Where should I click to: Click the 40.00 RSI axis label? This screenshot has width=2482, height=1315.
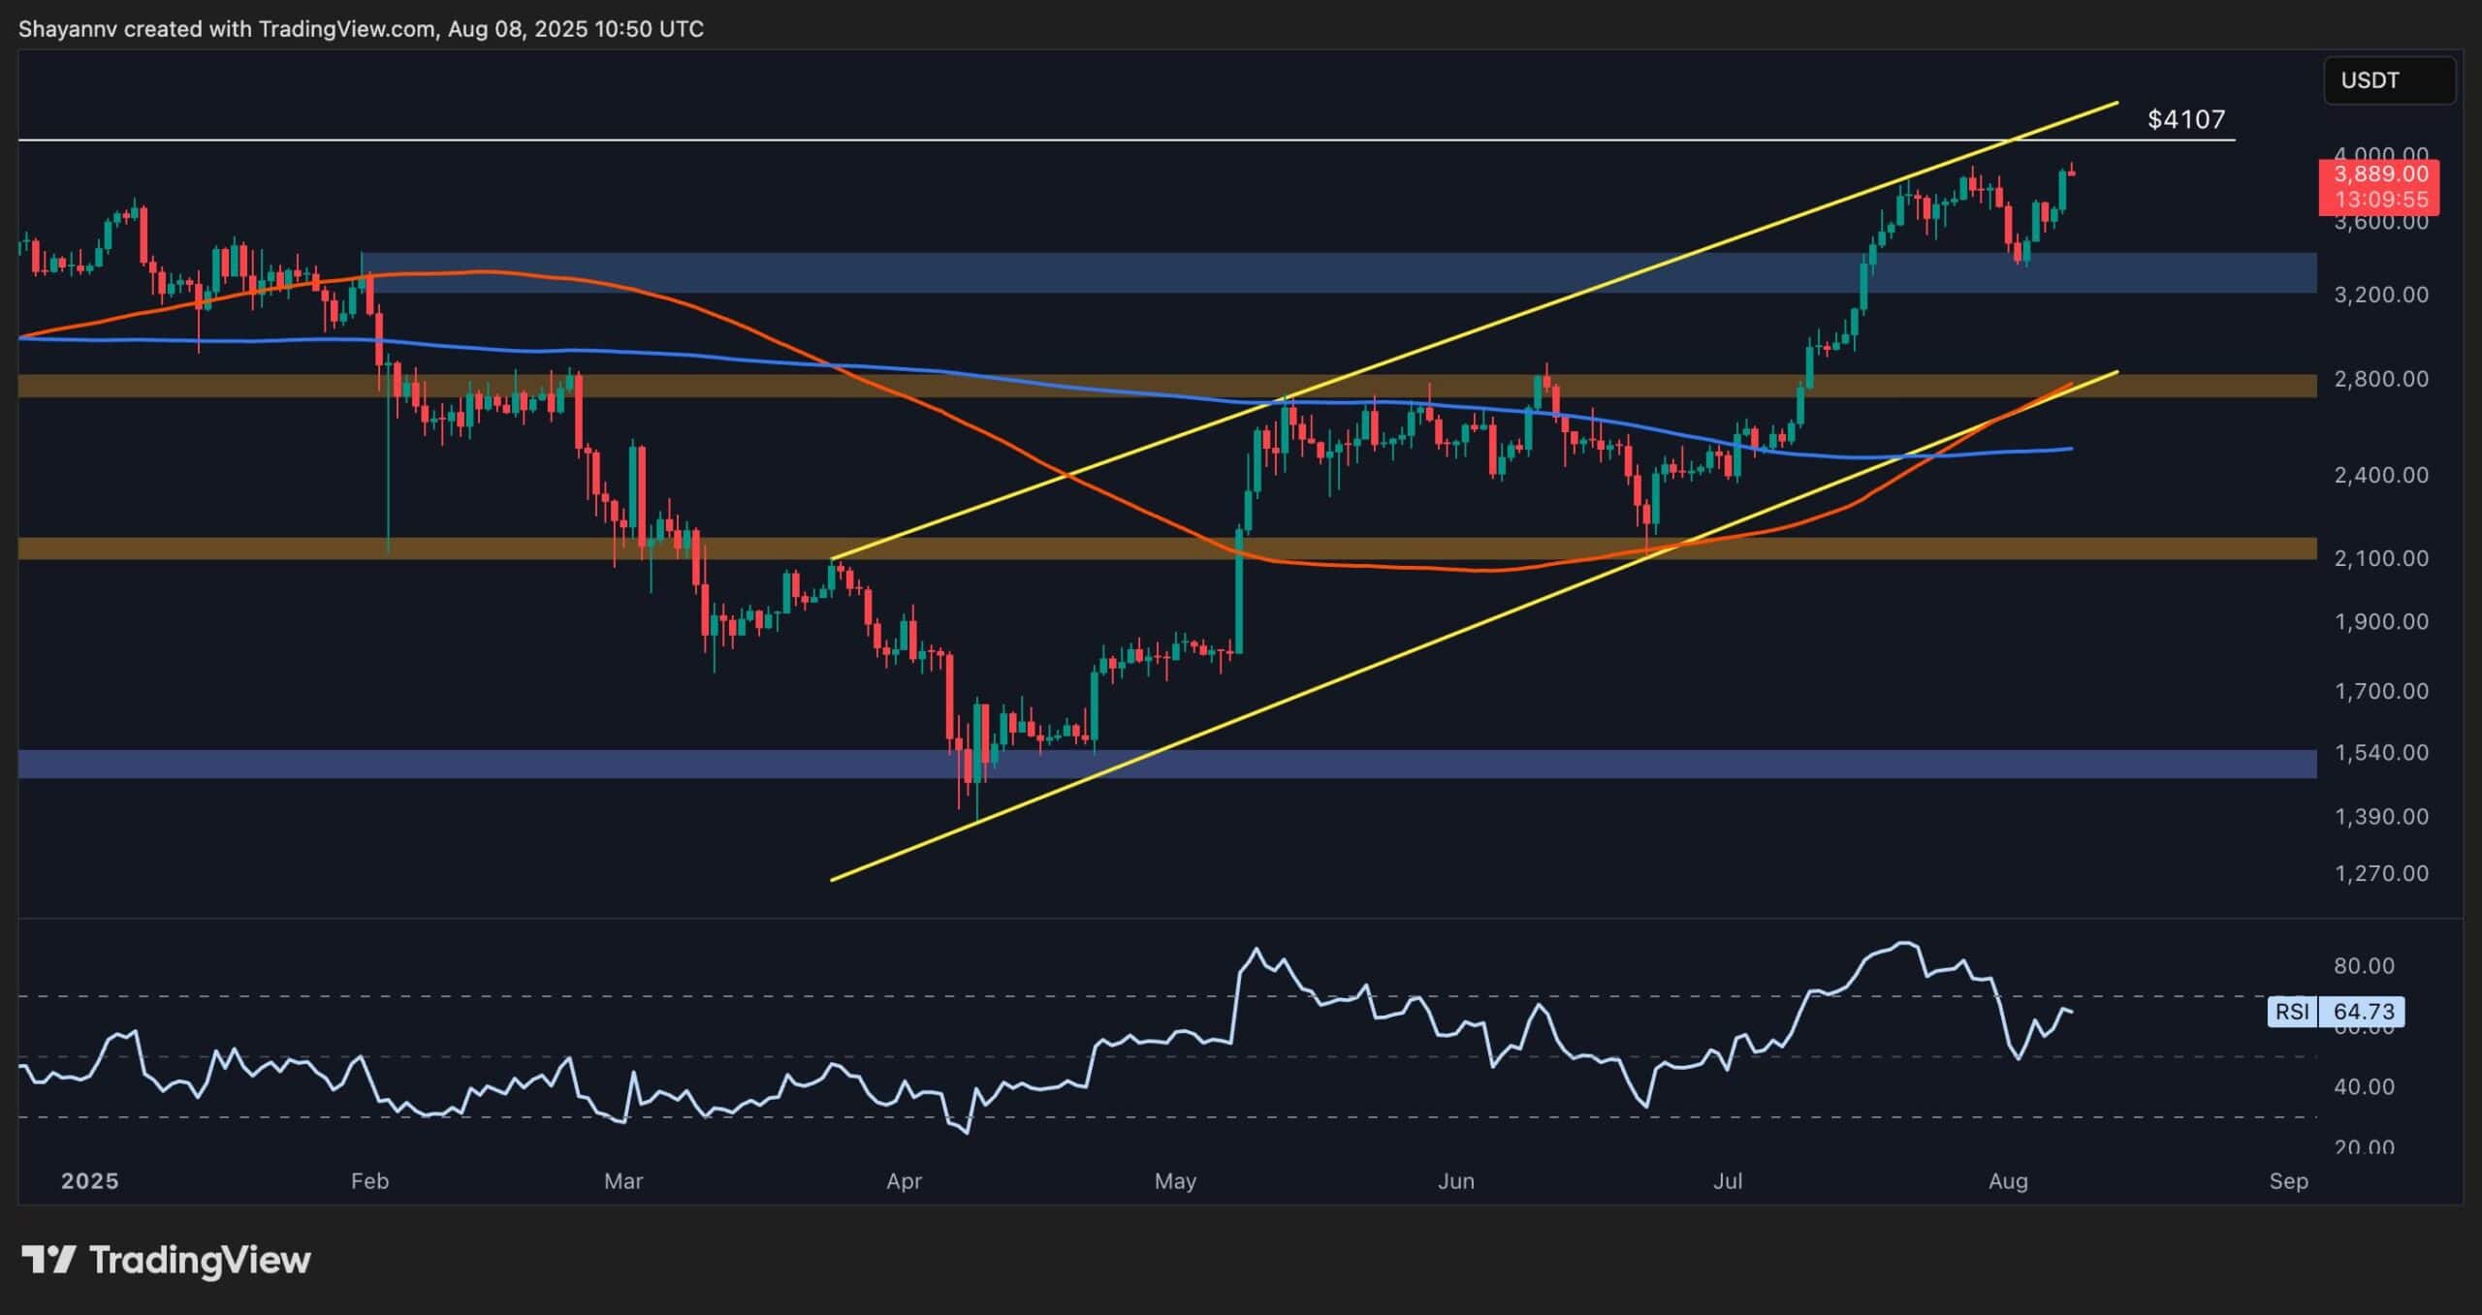point(2365,1087)
